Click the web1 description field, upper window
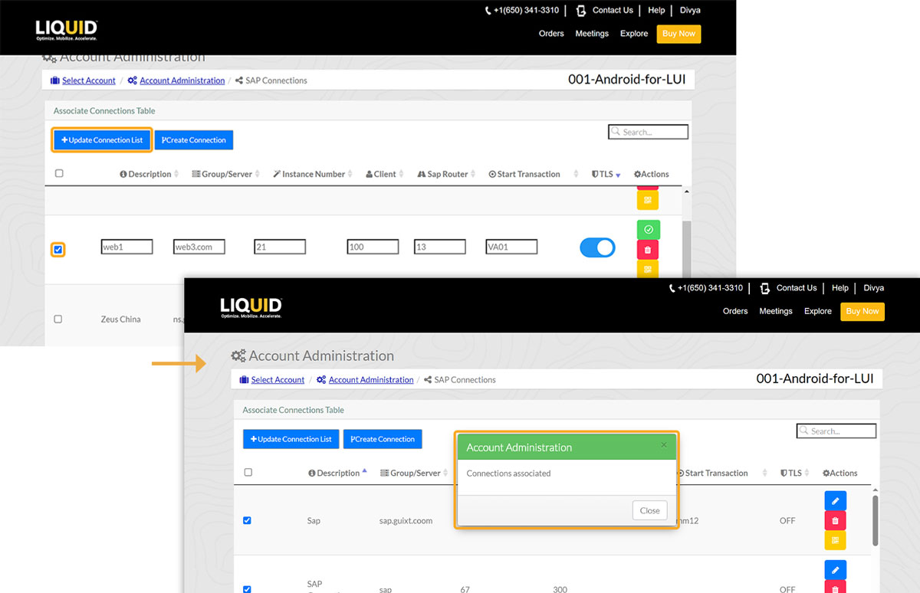This screenshot has width=920, height=593. pyautogui.click(x=127, y=247)
